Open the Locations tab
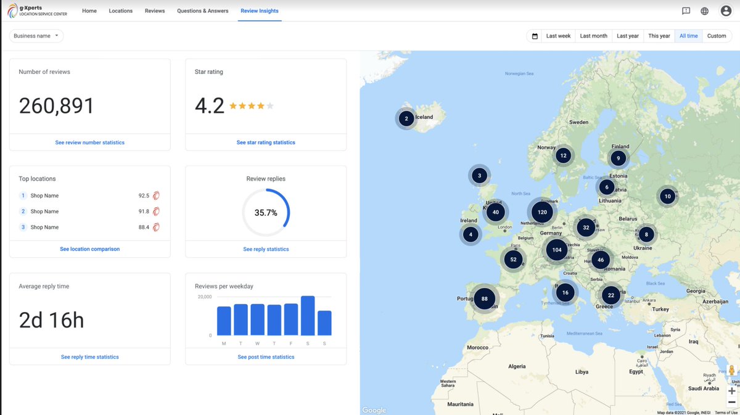The height and width of the screenshot is (415, 740). tap(121, 10)
